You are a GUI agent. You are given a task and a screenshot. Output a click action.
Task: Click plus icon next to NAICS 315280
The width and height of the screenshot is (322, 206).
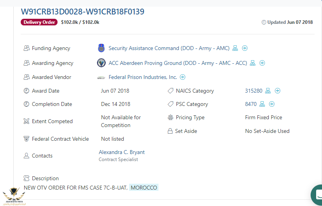[x=277, y=91]
